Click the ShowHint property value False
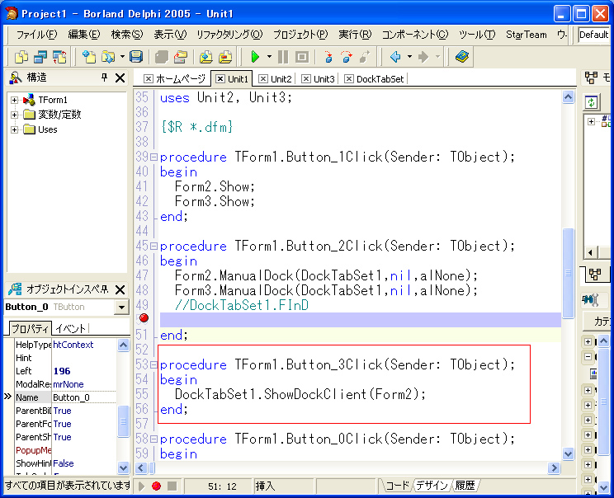The height and width of the screenshot is (498, 614). click(x=84, y=463)
